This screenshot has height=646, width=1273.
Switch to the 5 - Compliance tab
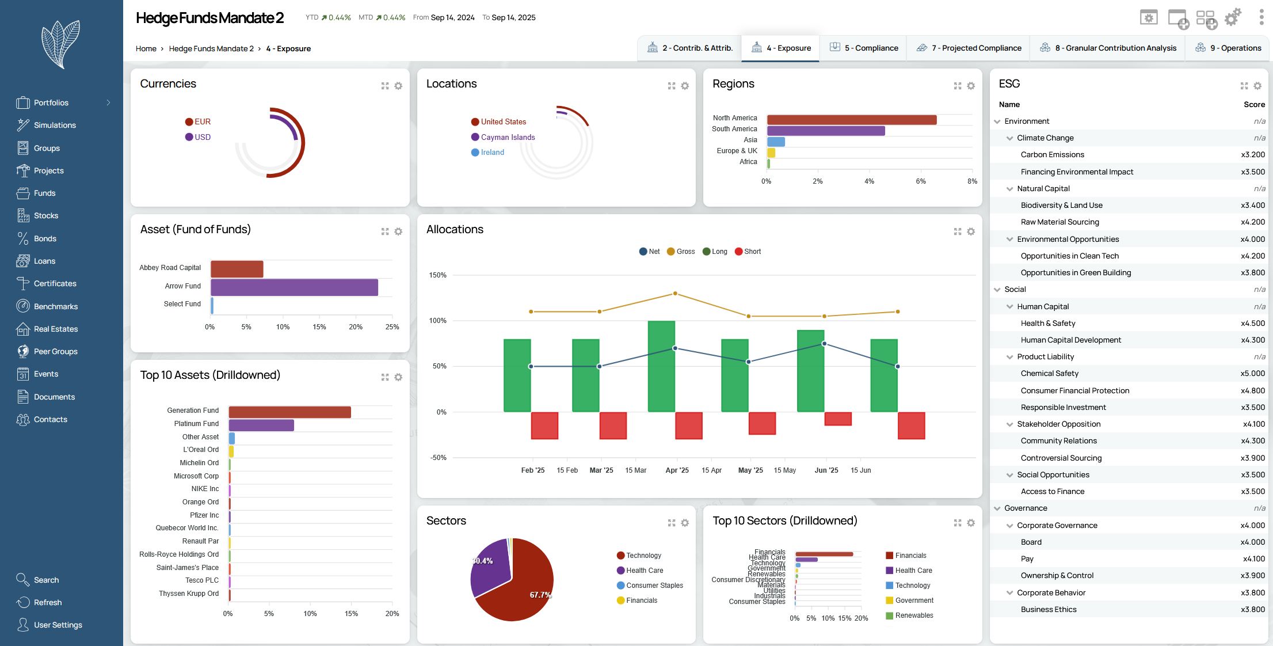pyautogui.click(x=864, y=48)
